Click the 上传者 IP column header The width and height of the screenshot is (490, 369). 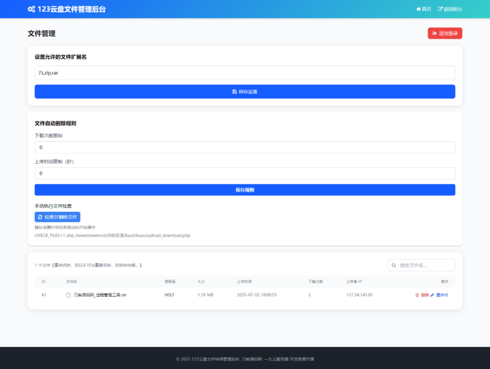[x=354, y=281]
